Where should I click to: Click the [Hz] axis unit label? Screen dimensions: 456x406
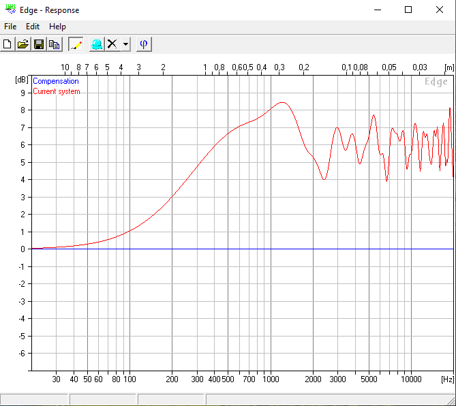point(447,379)
